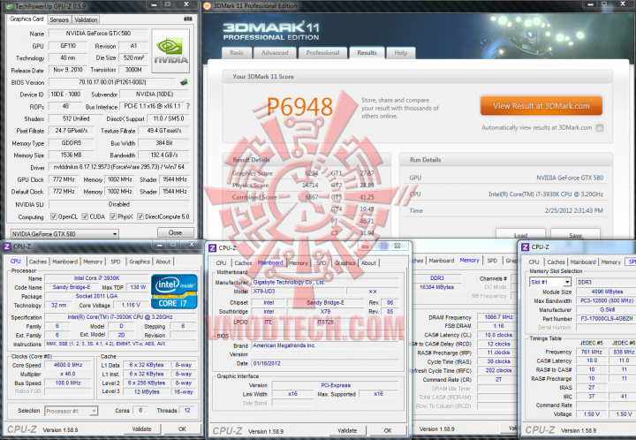Screen dimensions: 636x440
Task: Select the 3DMark Results tab
Action: coord(367,53)
